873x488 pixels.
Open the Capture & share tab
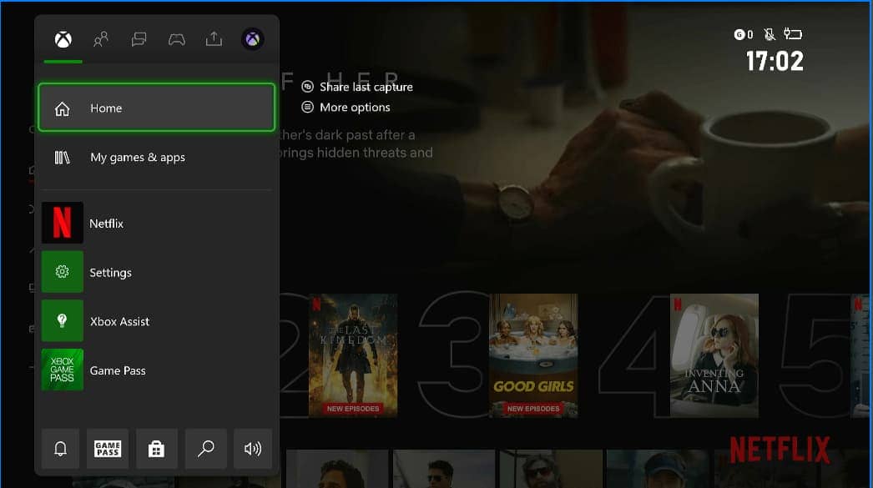coord(214,39)
